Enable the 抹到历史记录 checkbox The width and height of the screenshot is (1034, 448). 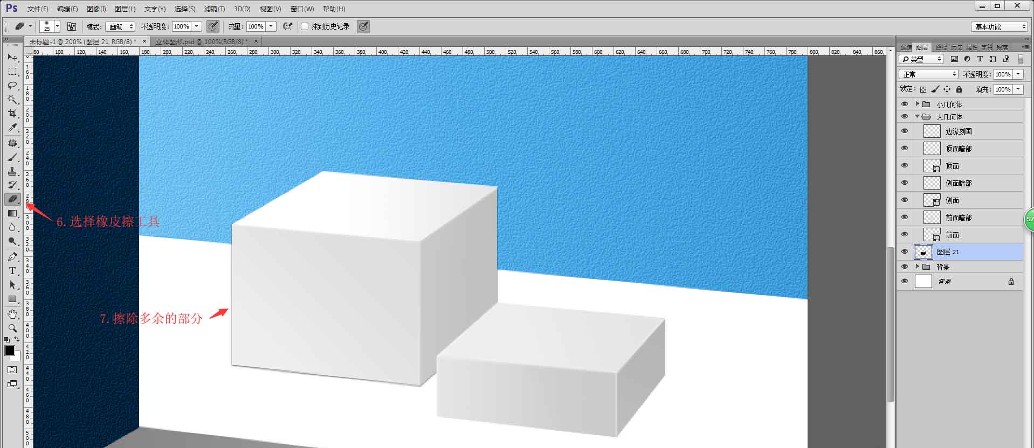[x=305, y=26]
